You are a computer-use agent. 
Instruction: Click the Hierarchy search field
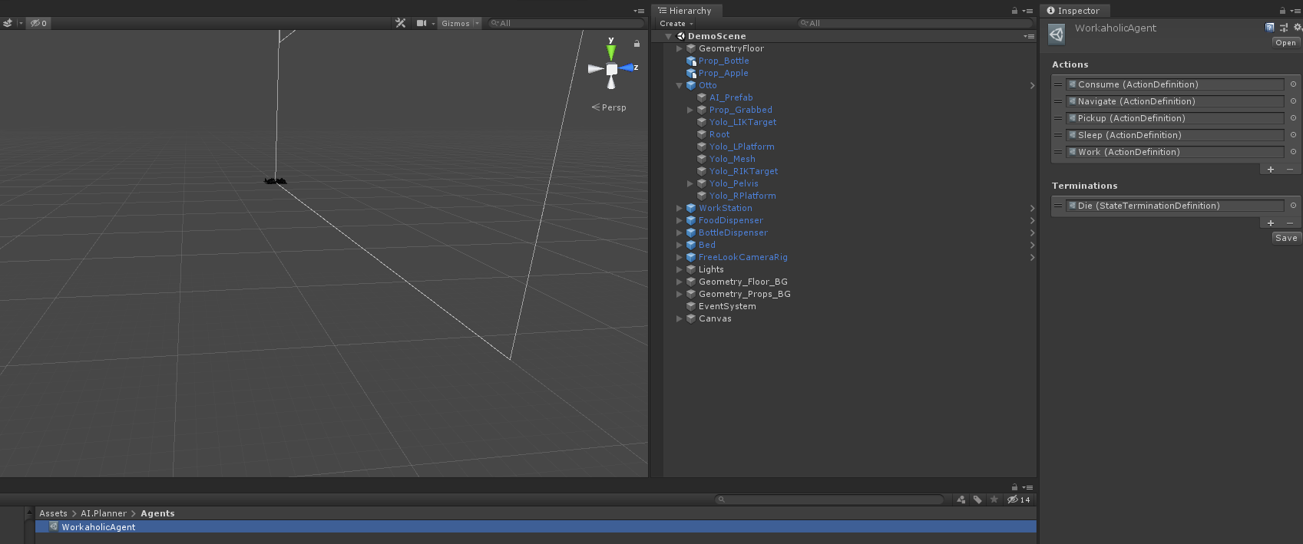(x=914, y=23)
